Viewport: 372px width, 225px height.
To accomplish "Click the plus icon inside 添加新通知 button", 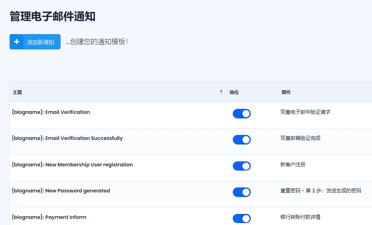I will tap(16, 41).
